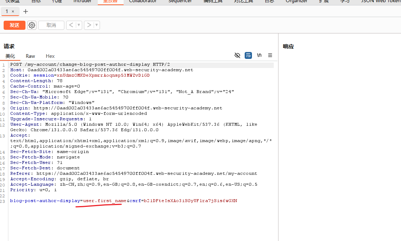Viewport: 401px width, 241px height.
Task: Toggle the \n show newlines option
Action: pyautogui.click(x=259, y=55)
